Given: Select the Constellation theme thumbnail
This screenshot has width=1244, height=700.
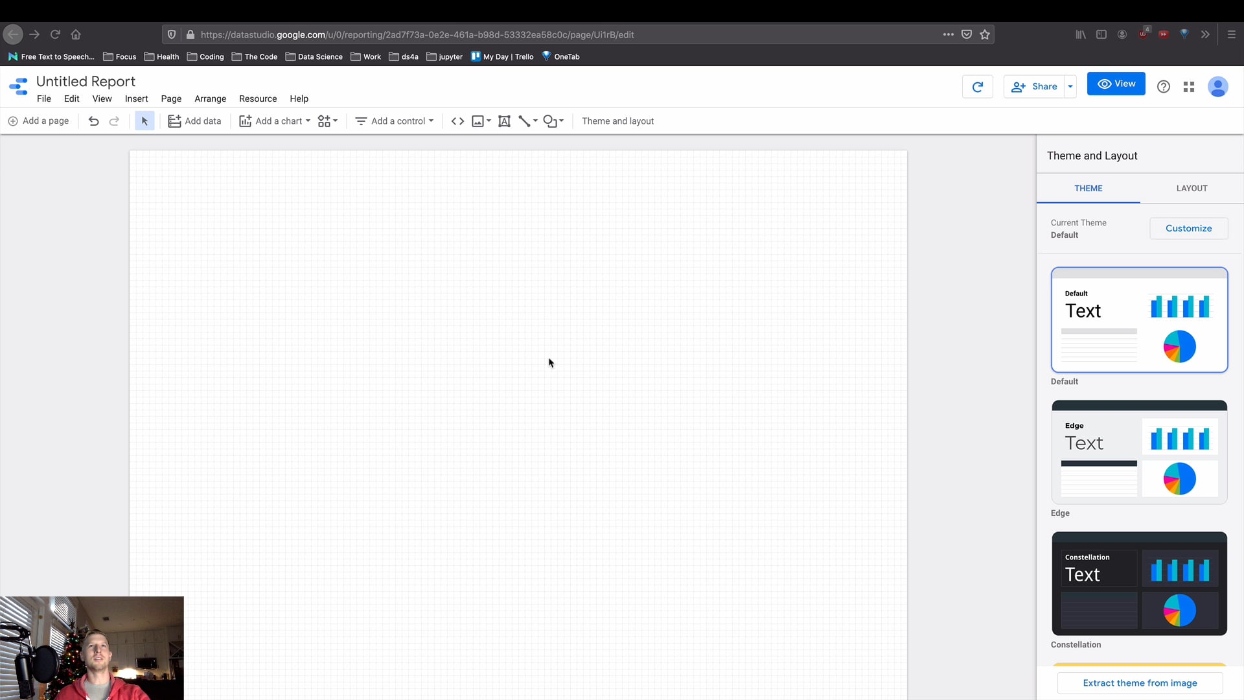Looking at the screenshot, I should (x=1139, y=584).
